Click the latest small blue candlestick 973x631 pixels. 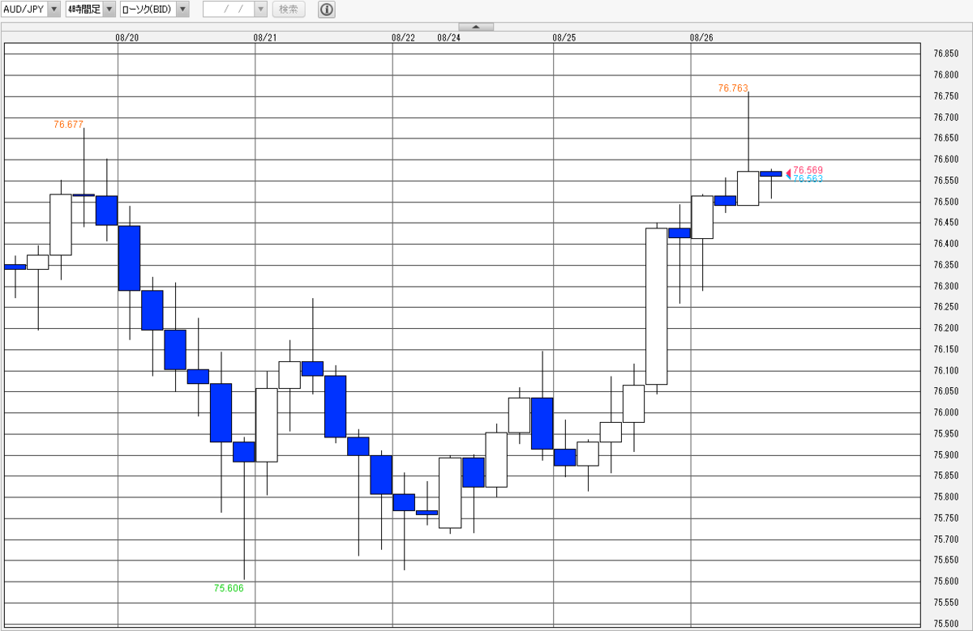click(771, 173)
